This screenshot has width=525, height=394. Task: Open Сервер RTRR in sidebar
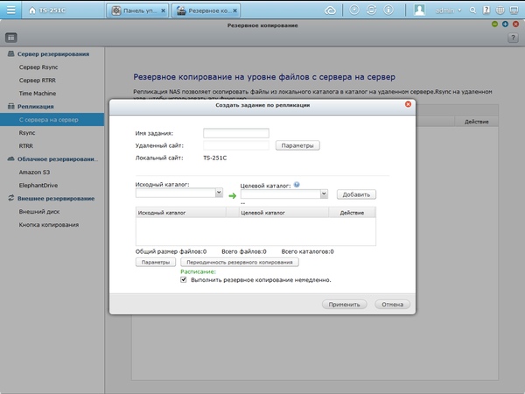[x=38, y=81]
